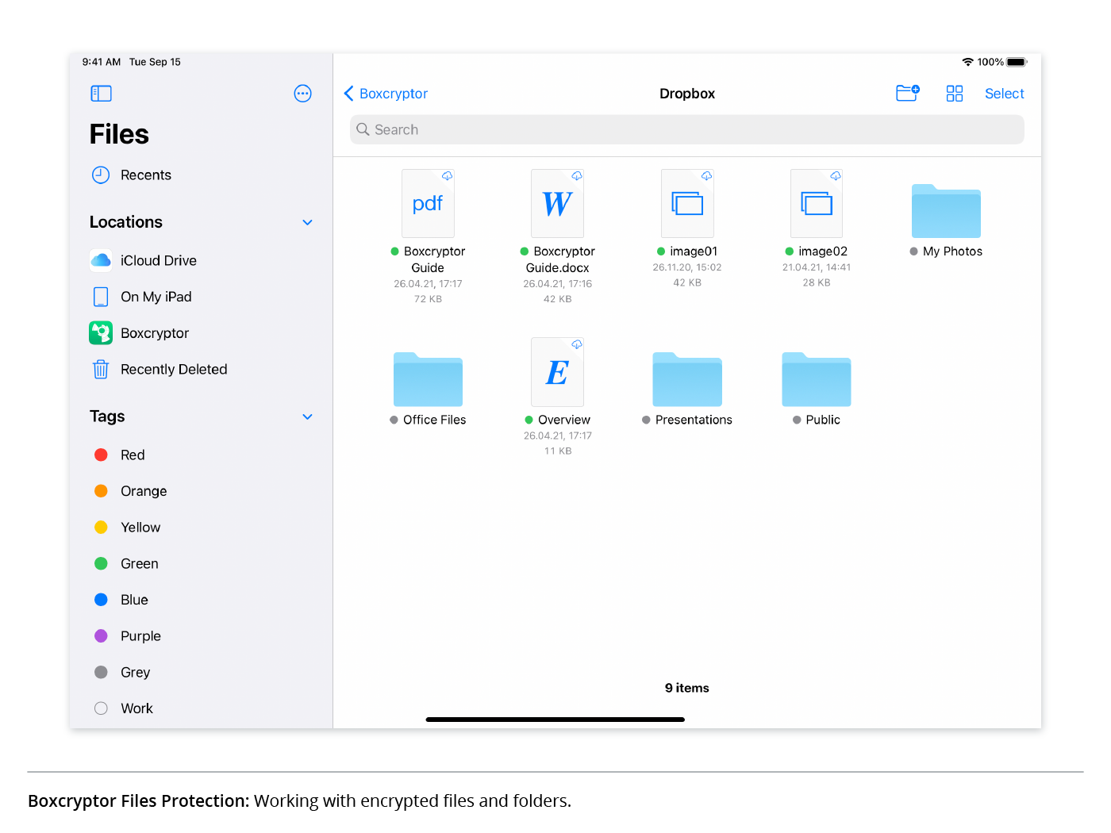Click the '26.11.20, 15:02' date under image01
The image size is (1111, 833).
tap(687, 267)
